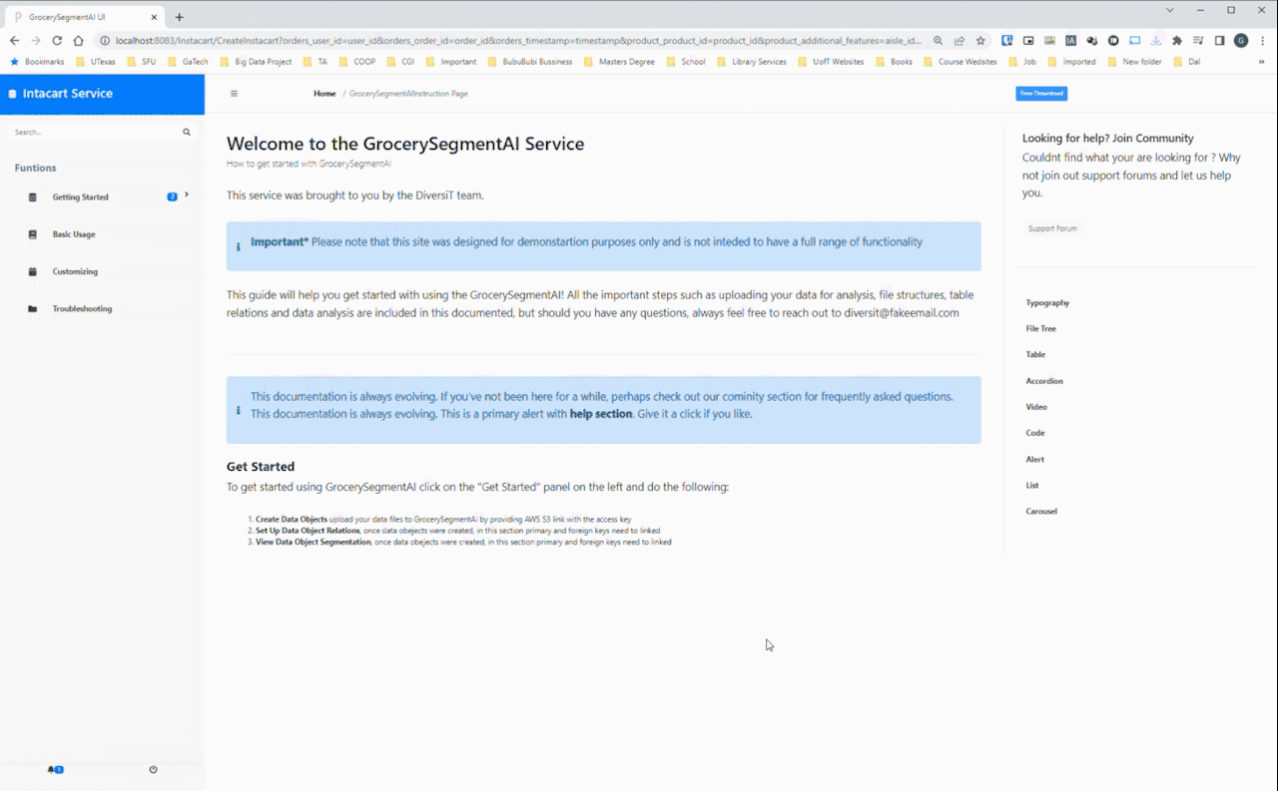Click the sidebar search magnifier icon

[x=187, y=132]
